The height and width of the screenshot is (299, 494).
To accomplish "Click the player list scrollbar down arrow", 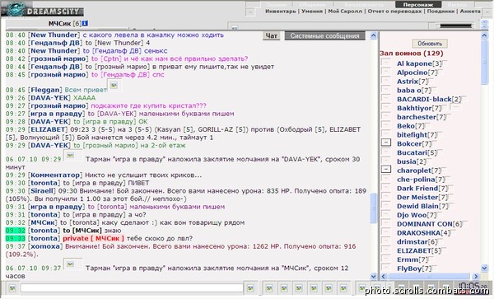I will [485, 269].
